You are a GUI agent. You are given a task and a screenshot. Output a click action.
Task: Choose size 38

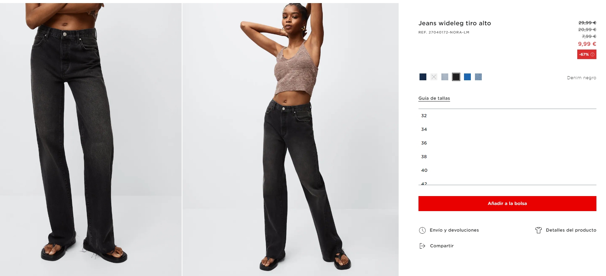(x=507, y=157)
